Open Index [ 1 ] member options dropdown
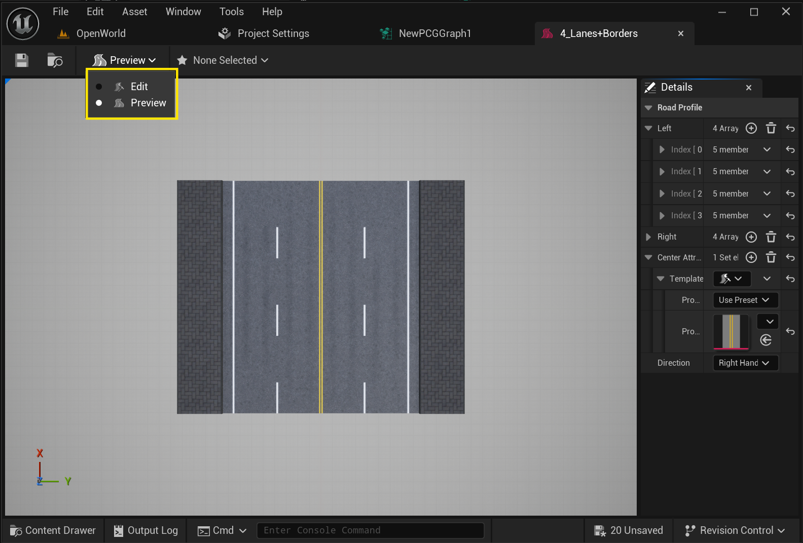Viewport: 803px width, 543px height. [767, 172]
